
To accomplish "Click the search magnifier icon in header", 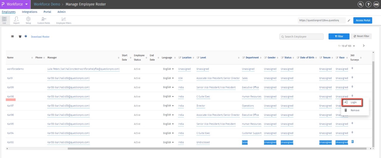I will click(x=360, y=4).
